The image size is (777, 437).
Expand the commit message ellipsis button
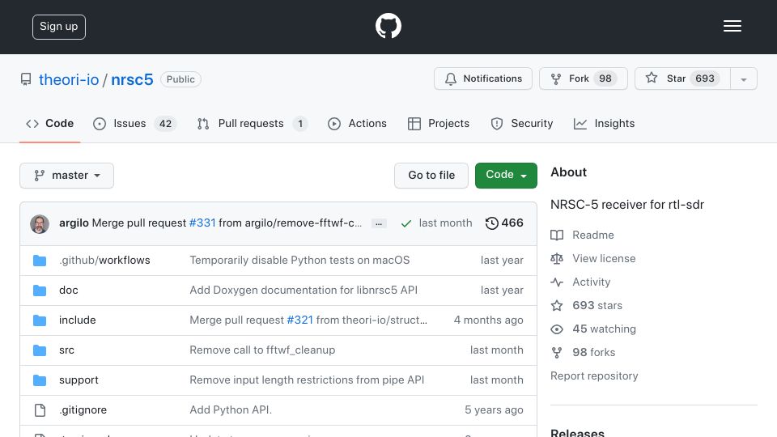379,223
